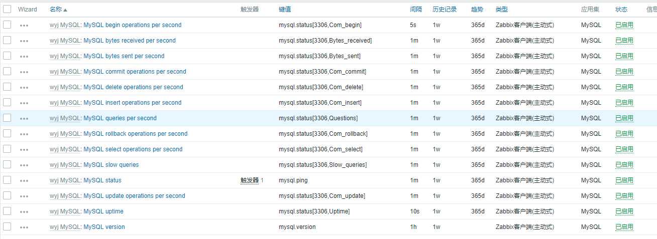Open wizard menu for MySQL slow queries row

point(24,165)
